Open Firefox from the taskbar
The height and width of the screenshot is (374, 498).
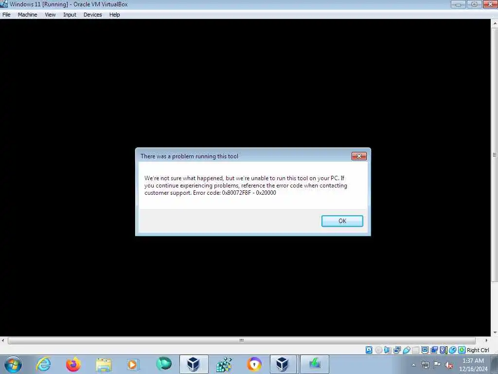coord(73,364)
